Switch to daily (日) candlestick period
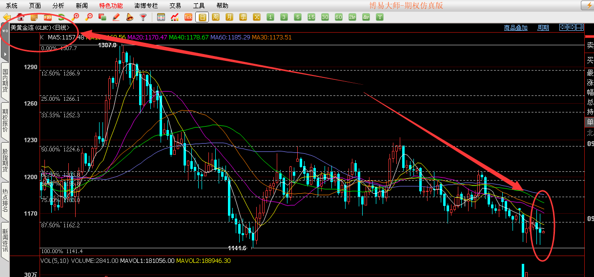This screenshot has width=594, height=277. click(x=202, y=18)
